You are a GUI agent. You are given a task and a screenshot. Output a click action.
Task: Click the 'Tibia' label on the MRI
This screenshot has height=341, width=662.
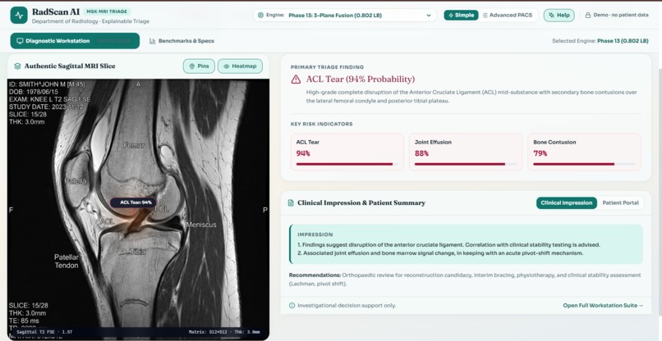tap(137, 252)
